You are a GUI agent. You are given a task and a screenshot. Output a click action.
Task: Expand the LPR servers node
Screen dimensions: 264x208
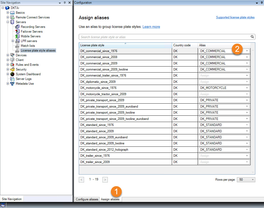(x=13, y=41)
